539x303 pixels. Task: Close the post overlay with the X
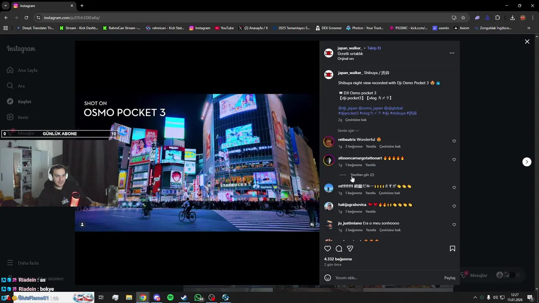[x=527, y=42]
